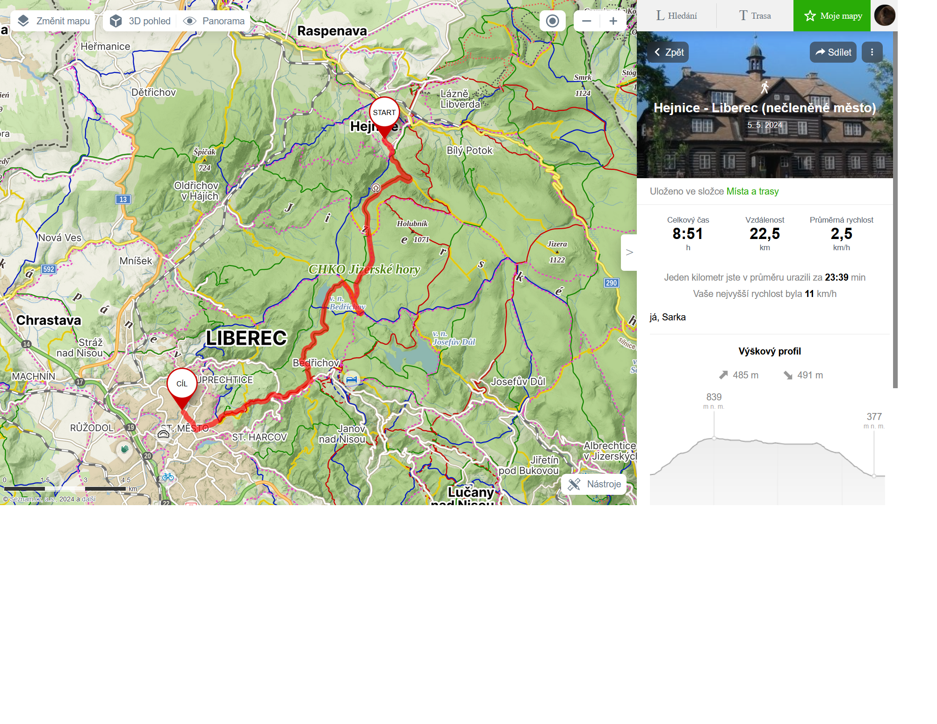Open Moje mapy tab
937x724 pixels.
click(x=832, y=16)
